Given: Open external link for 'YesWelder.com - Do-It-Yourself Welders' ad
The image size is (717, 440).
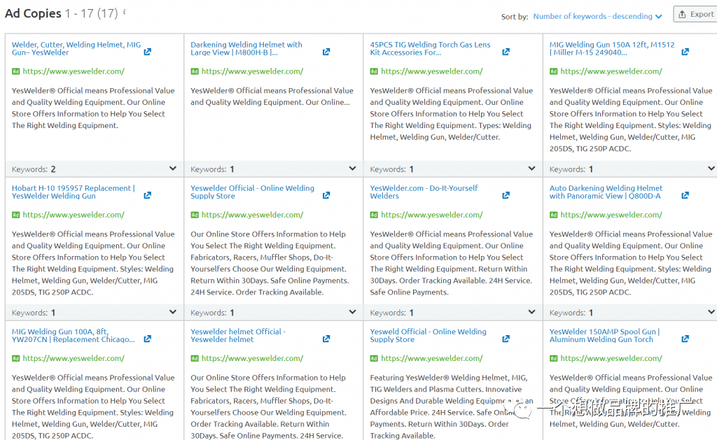Looking at the screenshot, I should [x=506, y=195].
